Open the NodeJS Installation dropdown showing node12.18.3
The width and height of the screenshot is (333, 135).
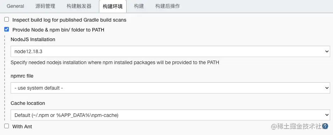point(170,51)
